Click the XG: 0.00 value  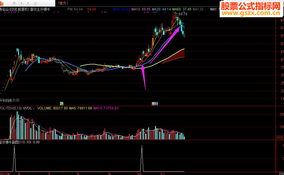pyautogui.click(x=33, y=142)
